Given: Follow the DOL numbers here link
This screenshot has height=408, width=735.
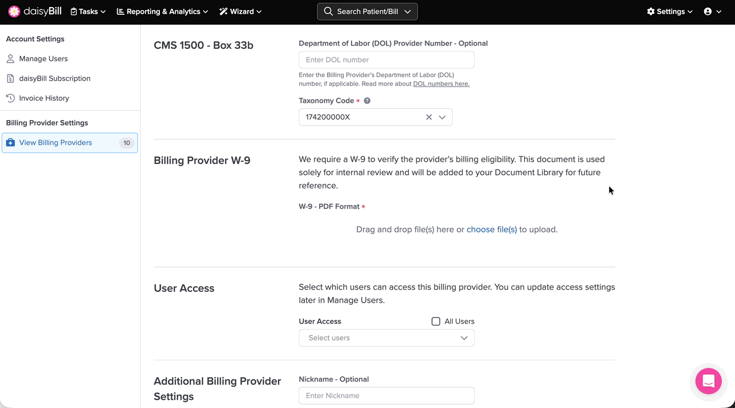Looking at the screenshot, I should point(441,84).
